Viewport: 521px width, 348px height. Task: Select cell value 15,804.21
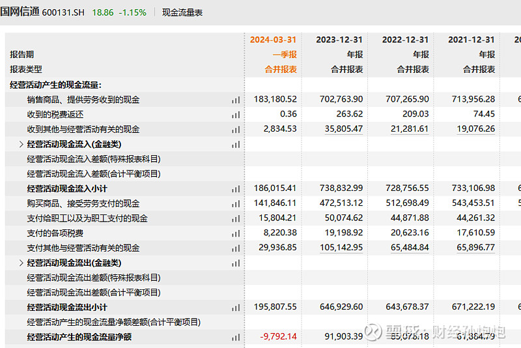pos(278,218)
